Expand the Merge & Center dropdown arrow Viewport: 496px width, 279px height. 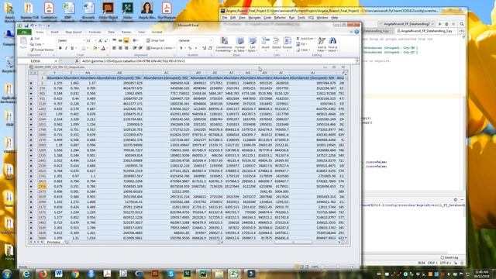pos(174,48)
